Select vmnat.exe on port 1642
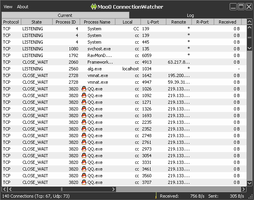This screenshot has width=254, height=200. point(98,75)
